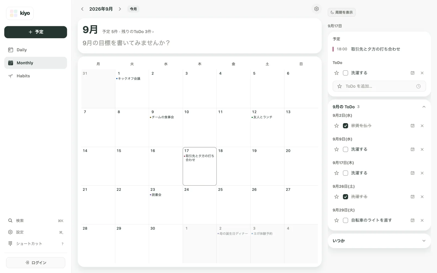
Task: Open calendar icon for 9月17日(木) 洗濯する
Action: 412,173
